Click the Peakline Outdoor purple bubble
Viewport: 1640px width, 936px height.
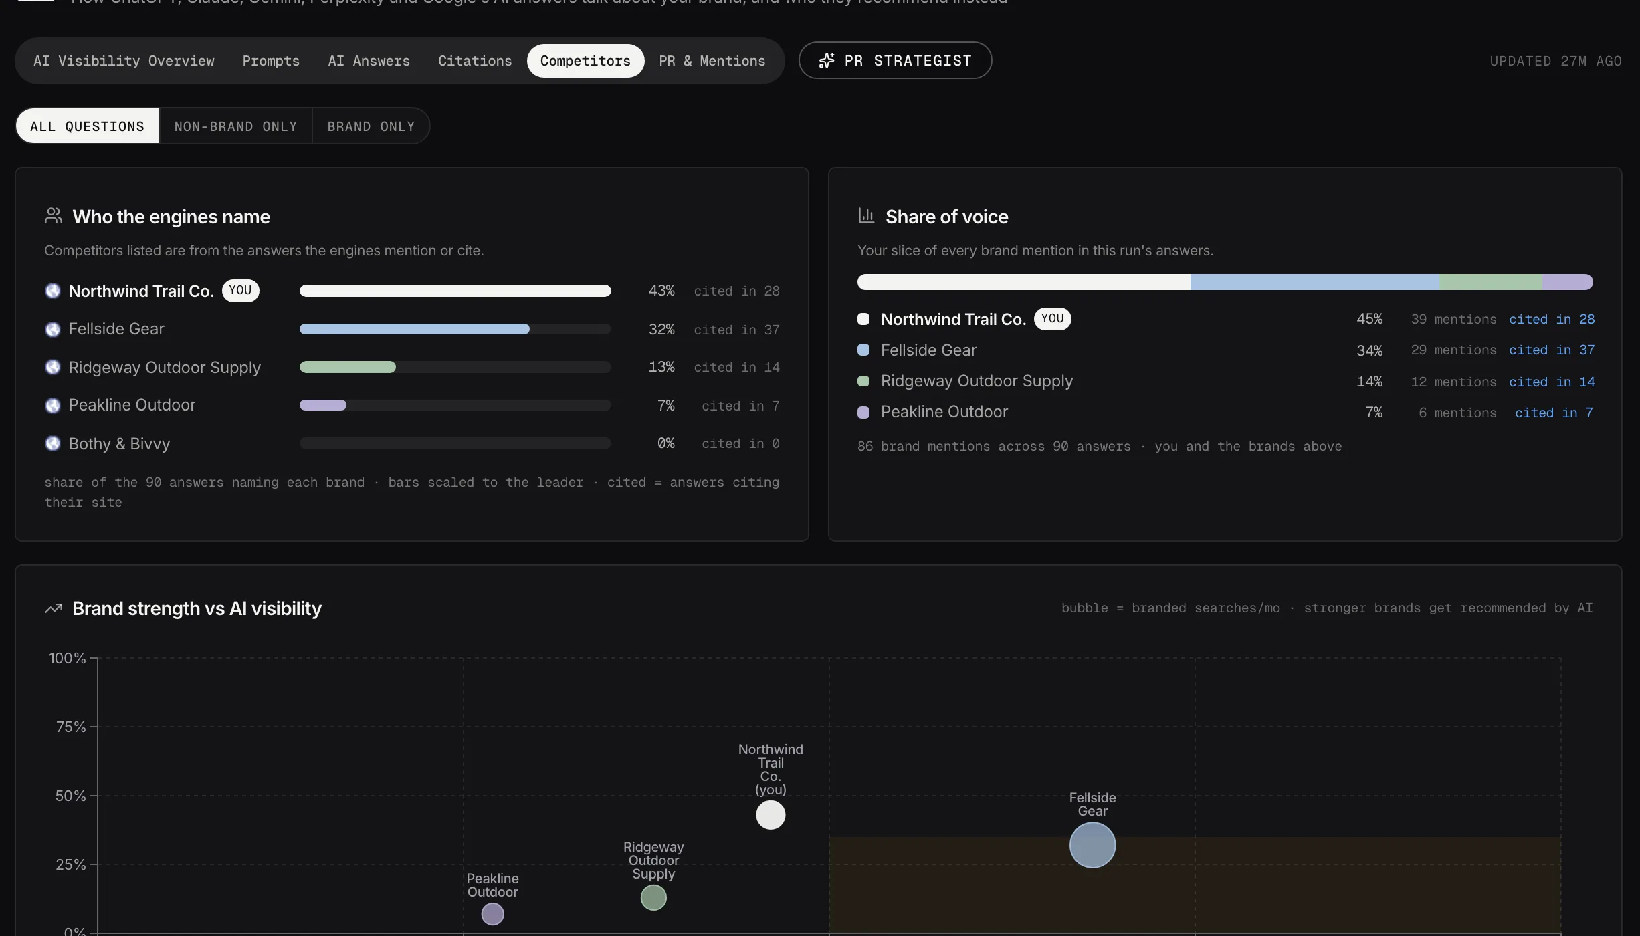point(492,914)
